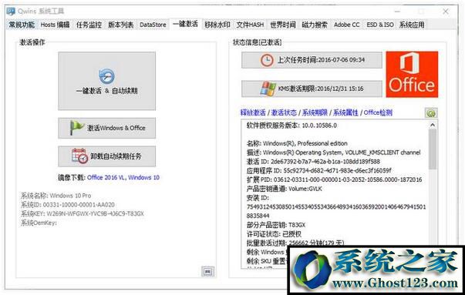Image resolution: width=465 pixels, height=295 pixels.
Task: Click the 系统名称: Windows 10 Pro text
Action: point(56,196)
